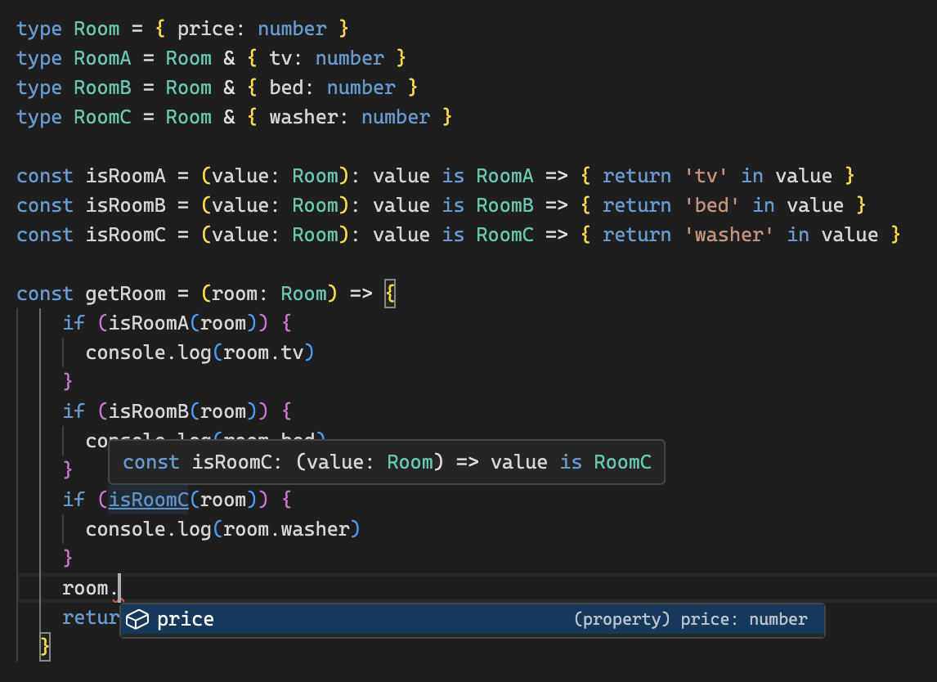
Task: Click the RoomC type alias name
Action: [x=102, y=117]
